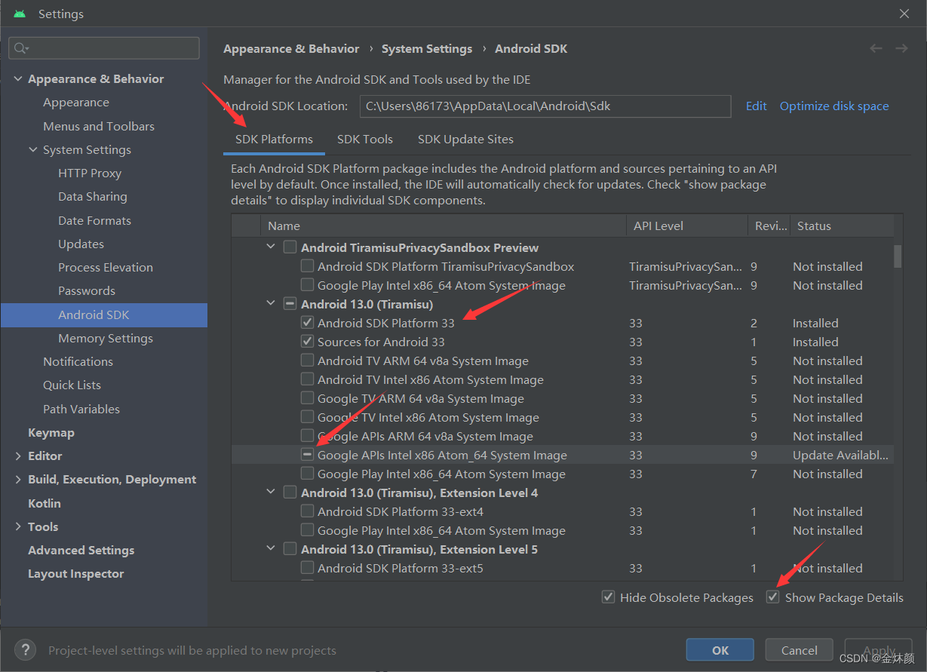Click Cancel button

[x=800, y=650]
